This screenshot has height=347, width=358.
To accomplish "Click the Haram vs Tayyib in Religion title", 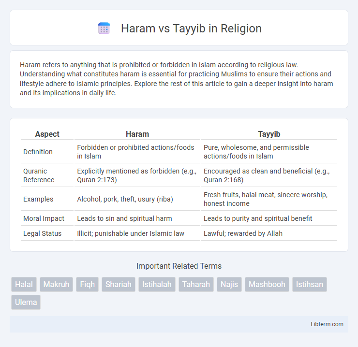I will tap(191, 29).
